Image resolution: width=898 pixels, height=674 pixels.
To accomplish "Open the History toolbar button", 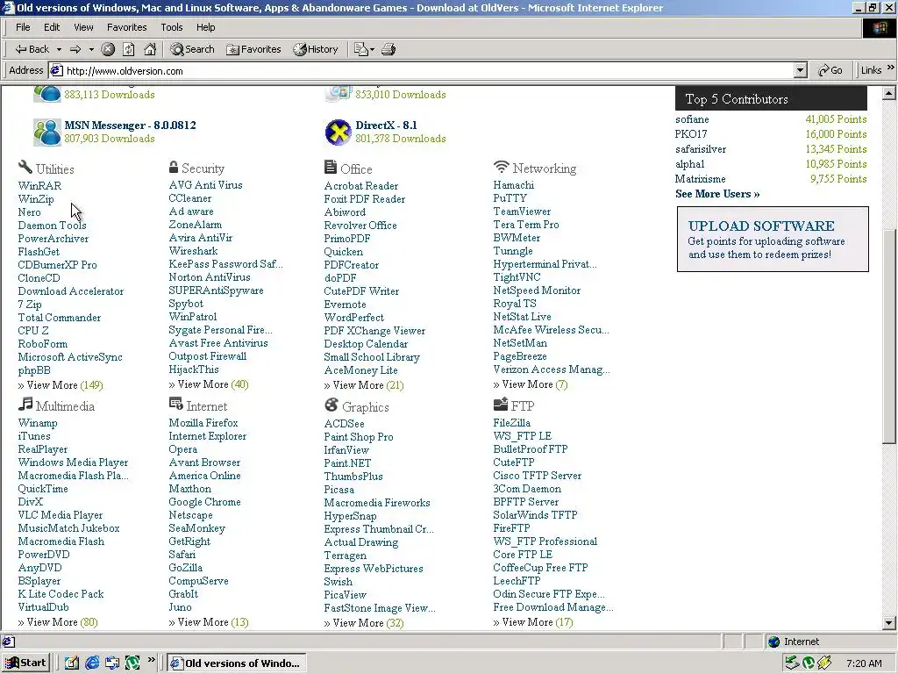I will [316, 49].
